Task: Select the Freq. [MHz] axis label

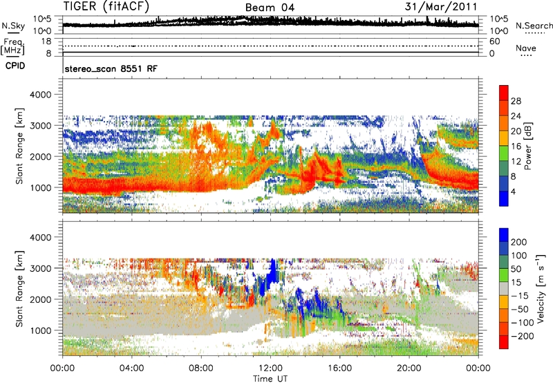Action: coord(12,46)
